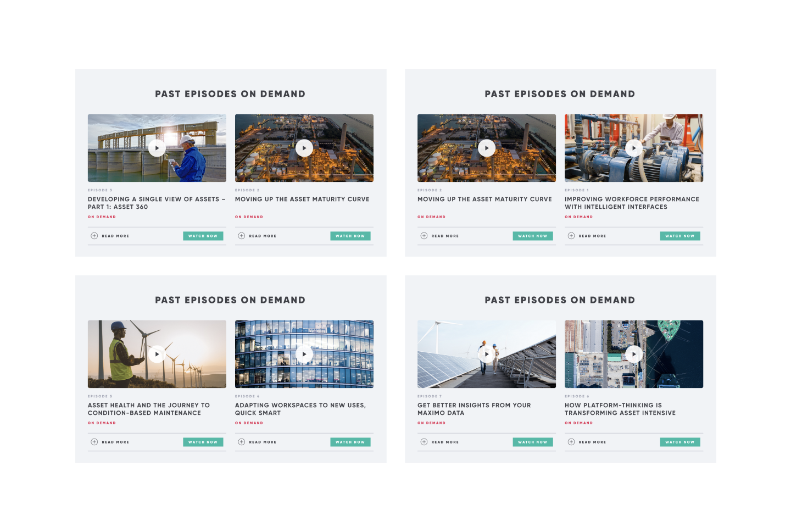Click Watch Now for Asset Health episode

[203, 442]
